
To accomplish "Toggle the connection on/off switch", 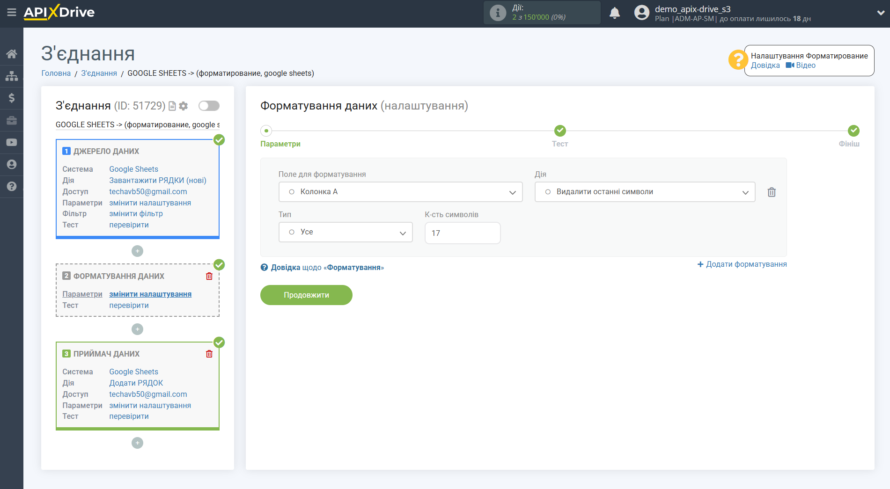I will 209,106.
